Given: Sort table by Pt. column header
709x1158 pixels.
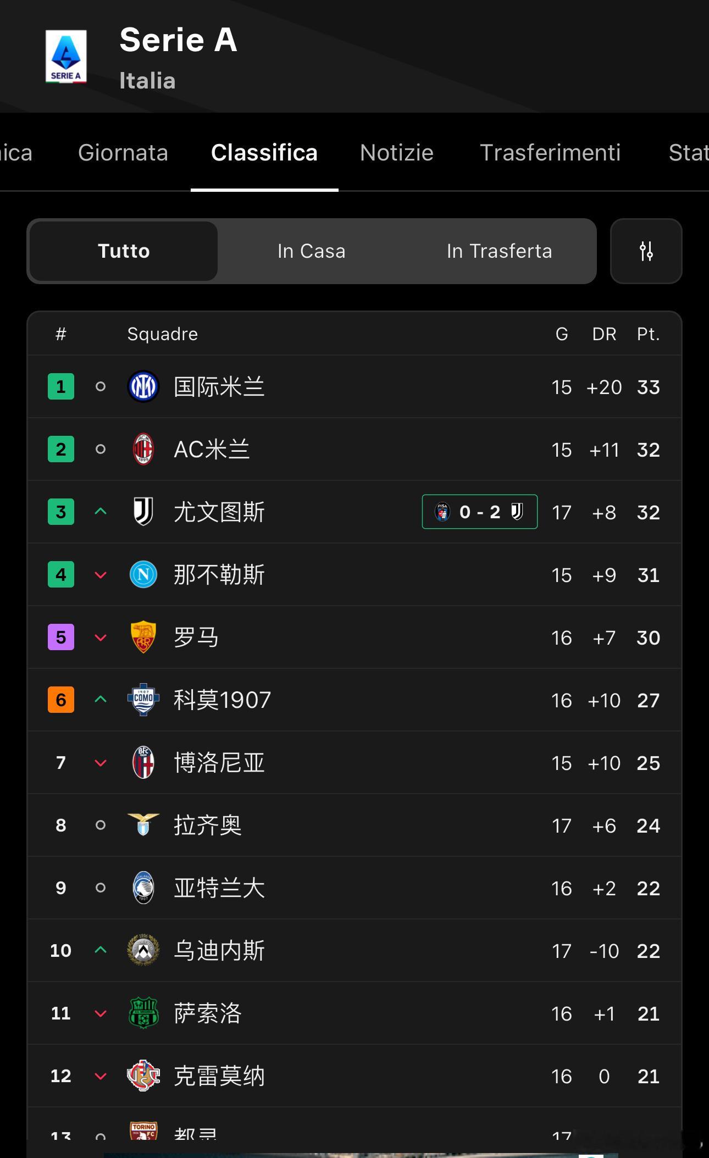Looking at the screenshot, I should (648, 334).
